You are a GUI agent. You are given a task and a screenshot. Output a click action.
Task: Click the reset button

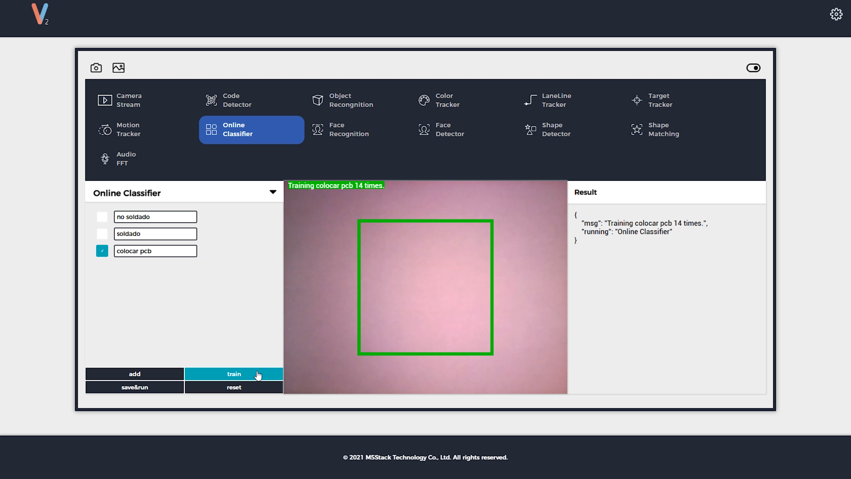point(234,387)
